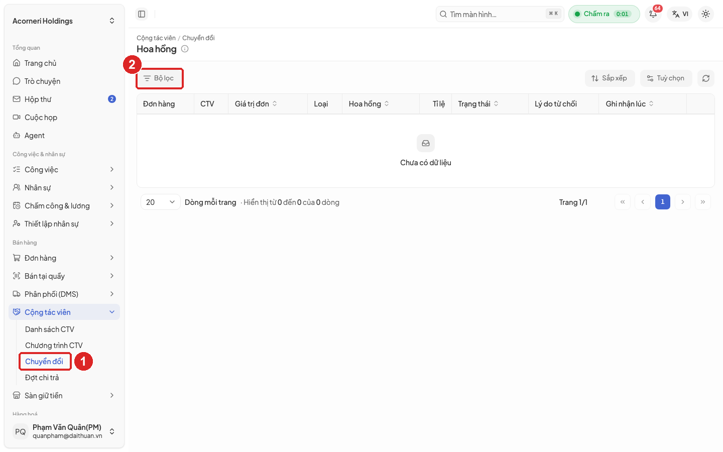Select page 1 pagination button
The height and width of the screenshot is (452, 723).
(663, 202)
